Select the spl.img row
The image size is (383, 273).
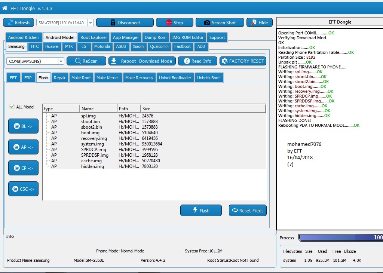pos(154,116)
